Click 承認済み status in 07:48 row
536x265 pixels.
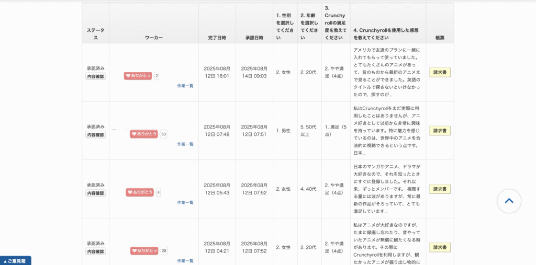click(x=96, y=126)
